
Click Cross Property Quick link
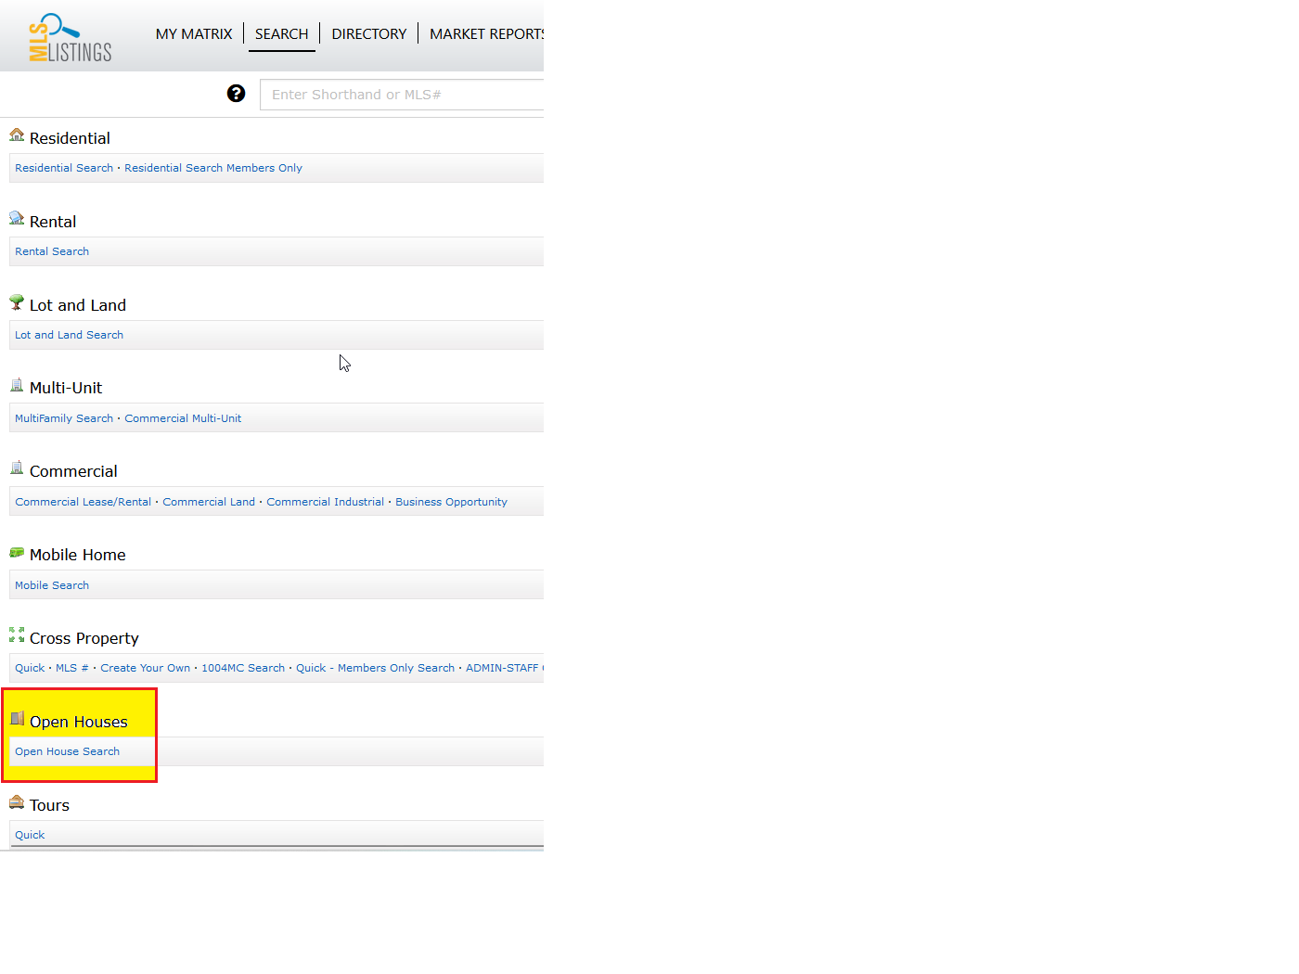tap(30, 668)
